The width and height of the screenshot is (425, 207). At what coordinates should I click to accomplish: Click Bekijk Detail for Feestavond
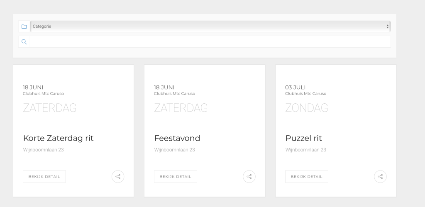176,177
